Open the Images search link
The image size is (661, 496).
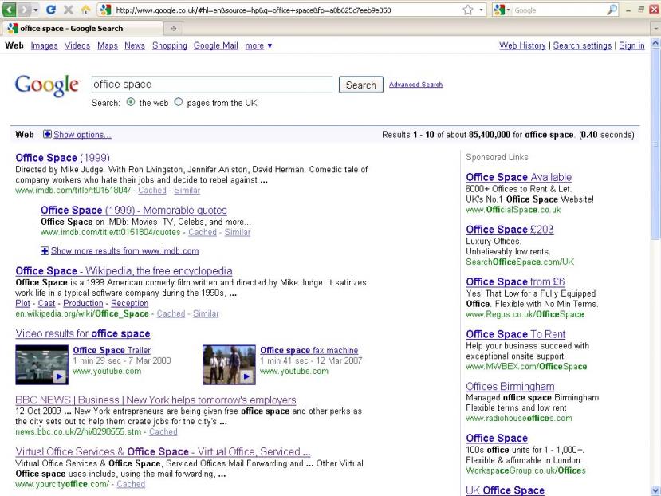click(x=45, y=45)
